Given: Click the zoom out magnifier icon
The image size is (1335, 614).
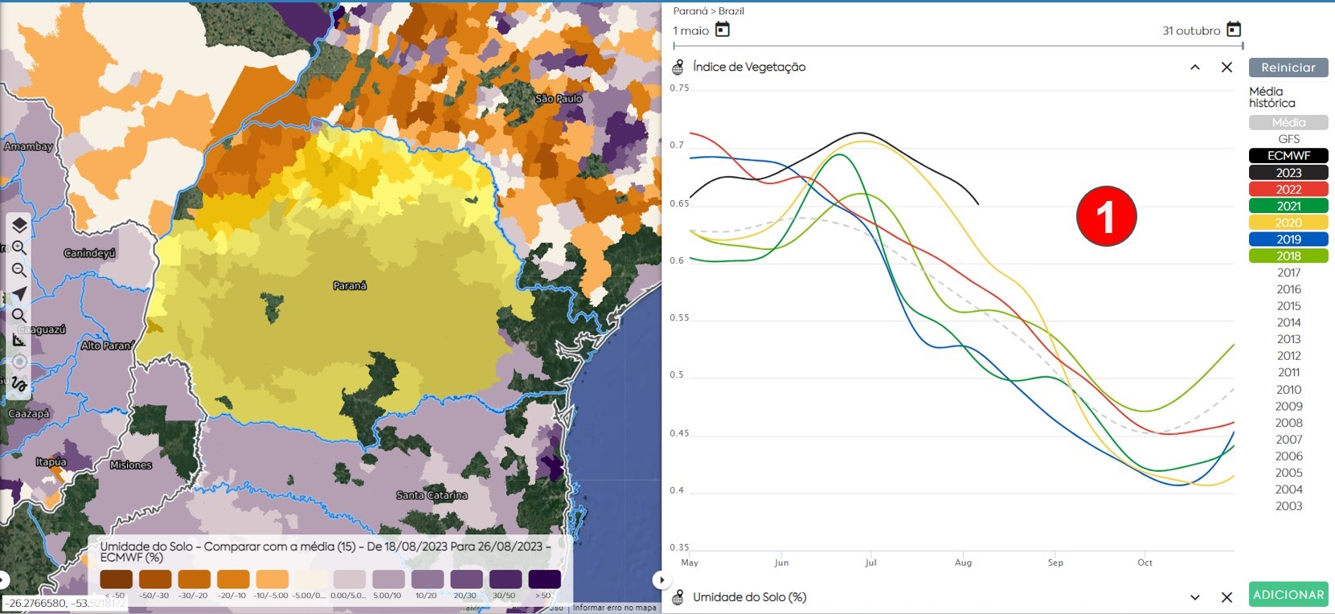Looking at the screenshot, I should pos(19,271).
